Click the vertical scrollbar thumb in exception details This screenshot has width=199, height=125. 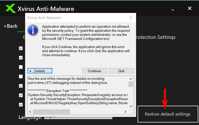pyautogui.click(x=131, y=84)
